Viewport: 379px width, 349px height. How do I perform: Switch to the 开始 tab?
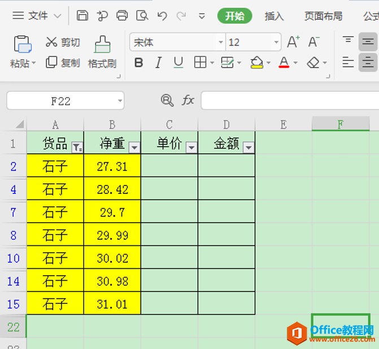(x=234, y=16)
